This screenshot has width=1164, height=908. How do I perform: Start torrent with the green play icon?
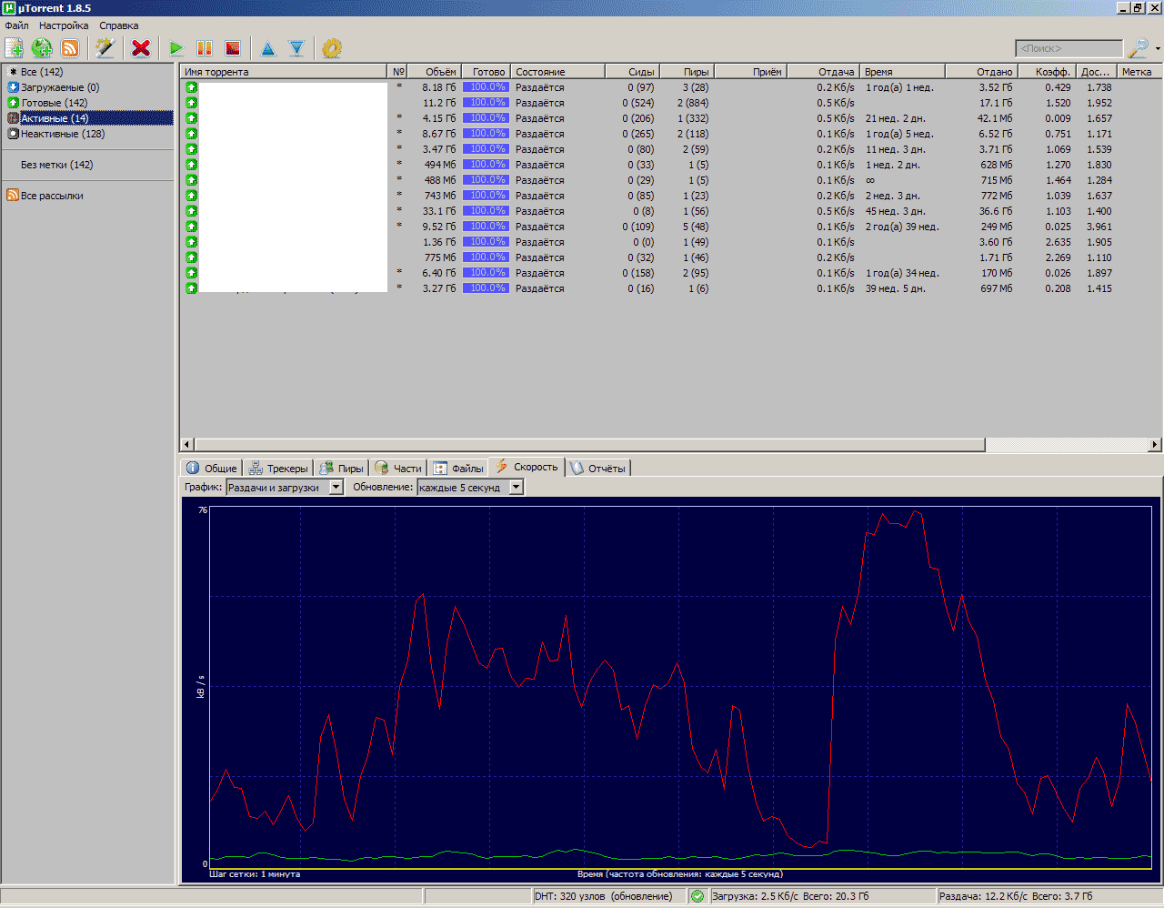[x=176, y=48]
